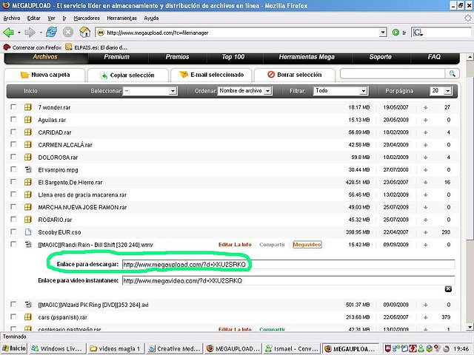Check the box for CARMEN ALCALÁ.rar
This screenshot has width=474, height=355.
pyautogui.click(x=13, y=144)
